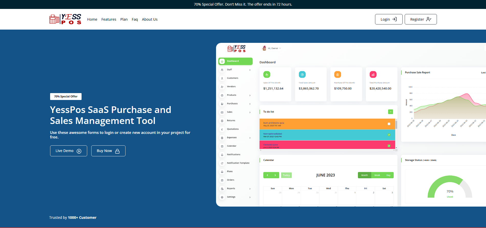Click the Dashboard home icon in sidebar
The width and height of the screenshot is (486, 228).
coord(222,61)
